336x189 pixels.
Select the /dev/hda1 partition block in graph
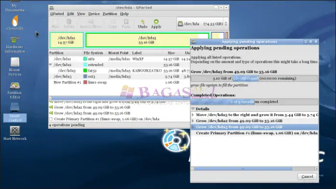pos(66,40)
